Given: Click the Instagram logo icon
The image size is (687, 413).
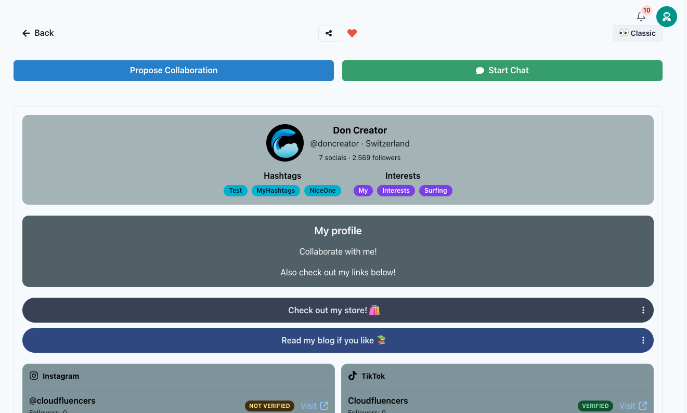Looking at the screenshot, I should tap(34, 376).
